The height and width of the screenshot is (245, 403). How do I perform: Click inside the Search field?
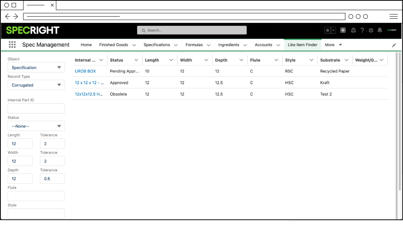[x=191, y=30]
